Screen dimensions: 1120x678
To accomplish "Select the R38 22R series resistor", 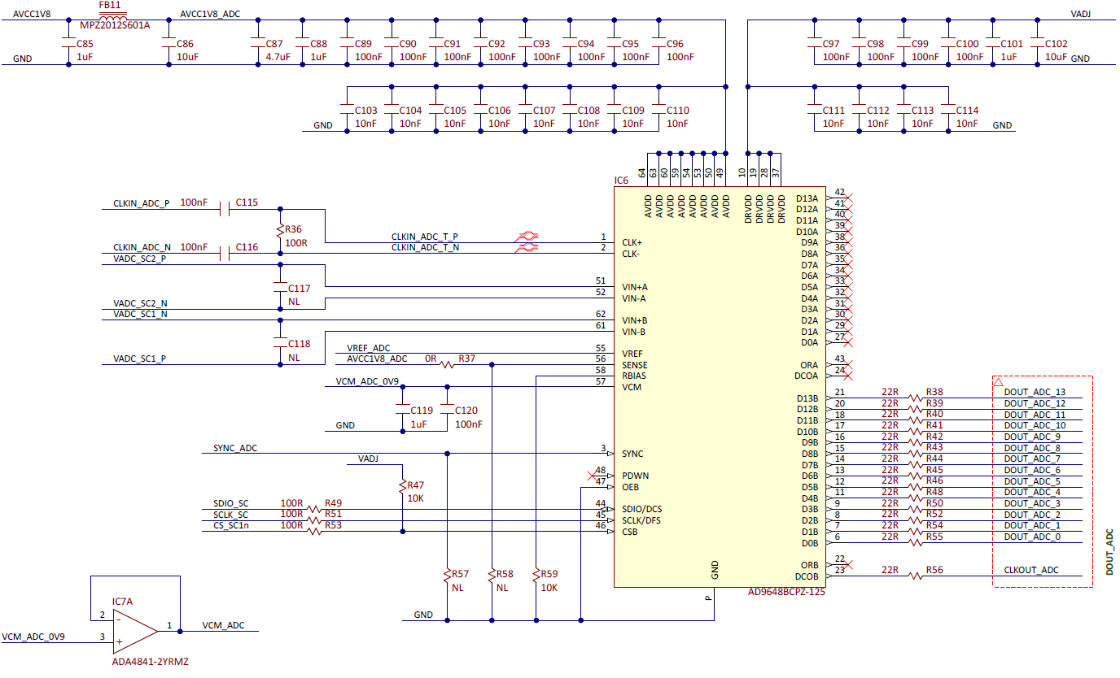I will (916, 398).
